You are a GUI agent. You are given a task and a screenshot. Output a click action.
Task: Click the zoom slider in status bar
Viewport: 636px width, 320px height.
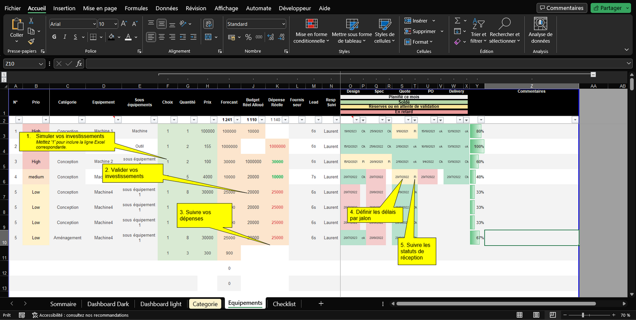[583, 315]
